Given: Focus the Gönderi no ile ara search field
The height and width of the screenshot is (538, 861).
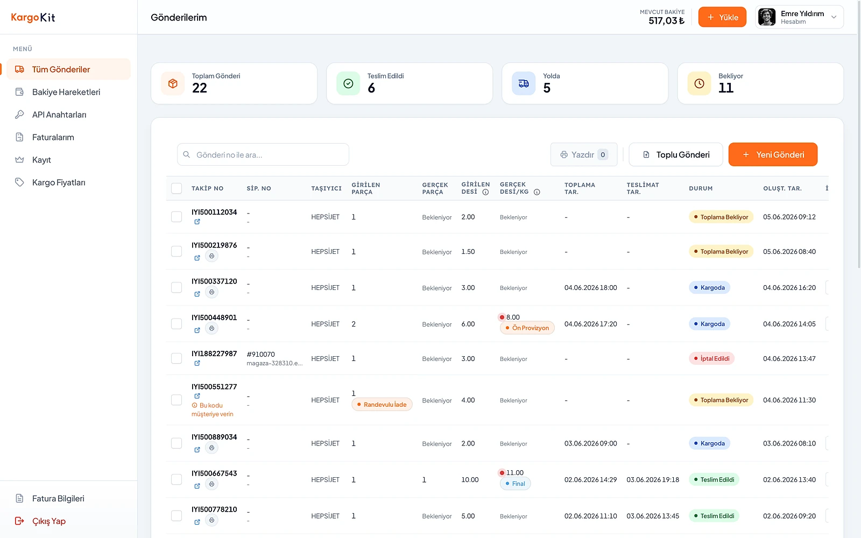Looking at the screenshot, I should (263, 154).
